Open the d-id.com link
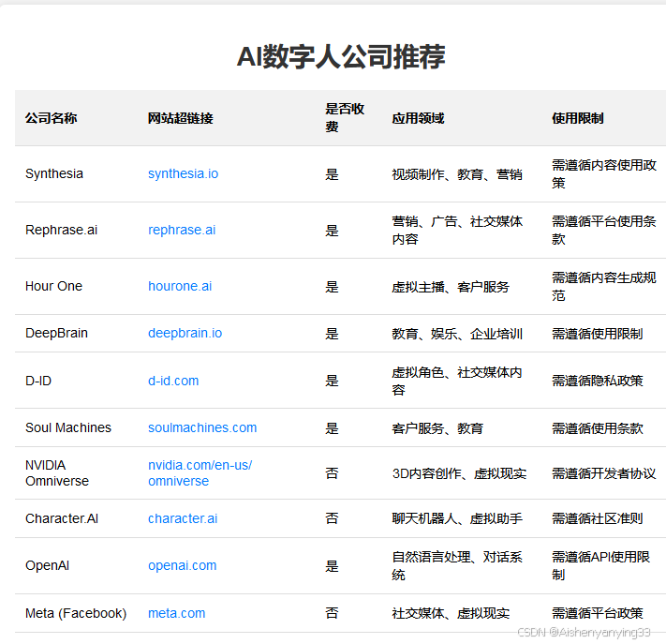666x644 pixels. point(173,381)
